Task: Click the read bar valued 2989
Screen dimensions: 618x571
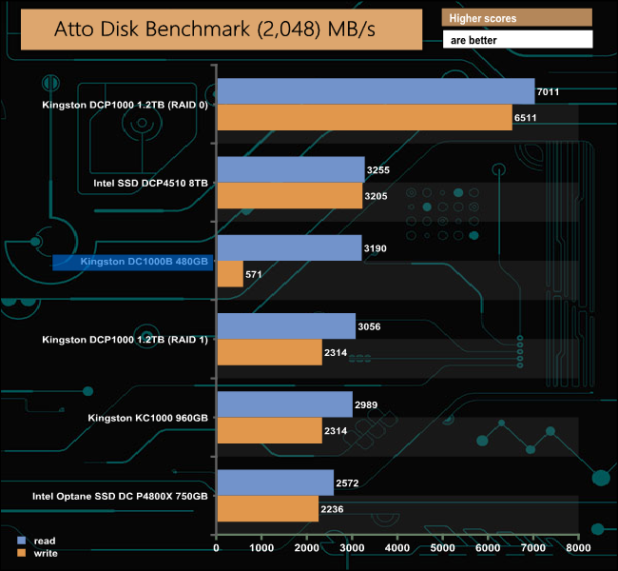Action: coord(285,404)
